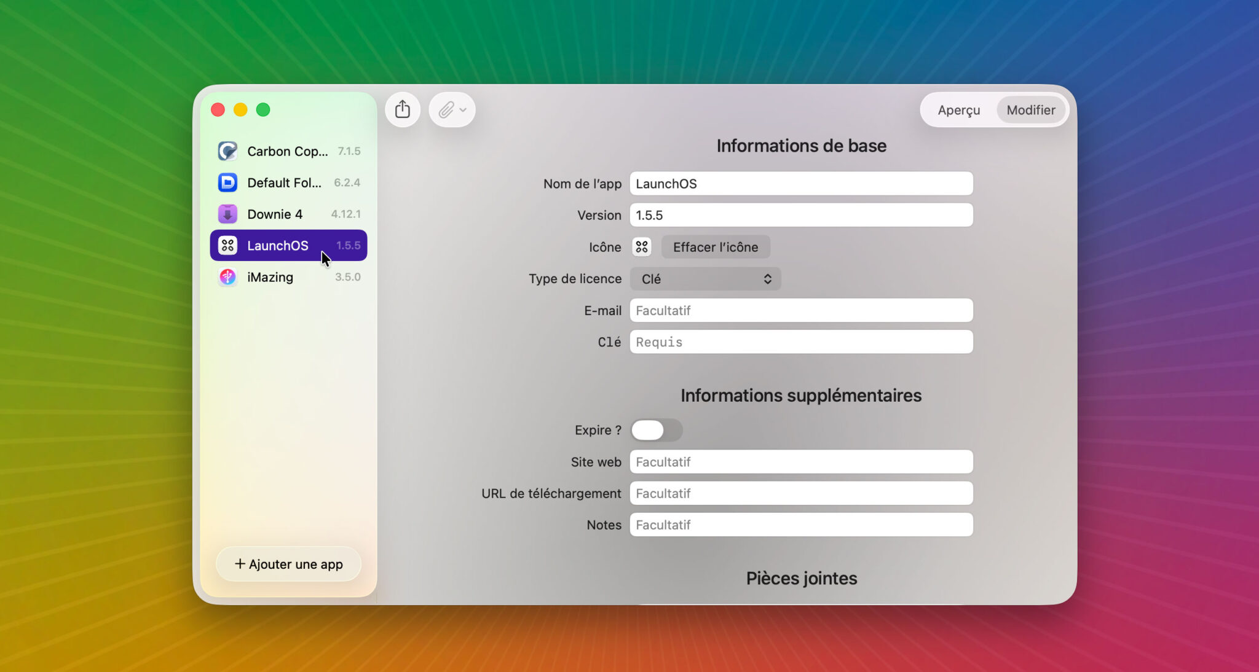Viewport: 1259px width, 672px height.
Task: Switch to the Aperçu tab
Action: tap(958, 110)
